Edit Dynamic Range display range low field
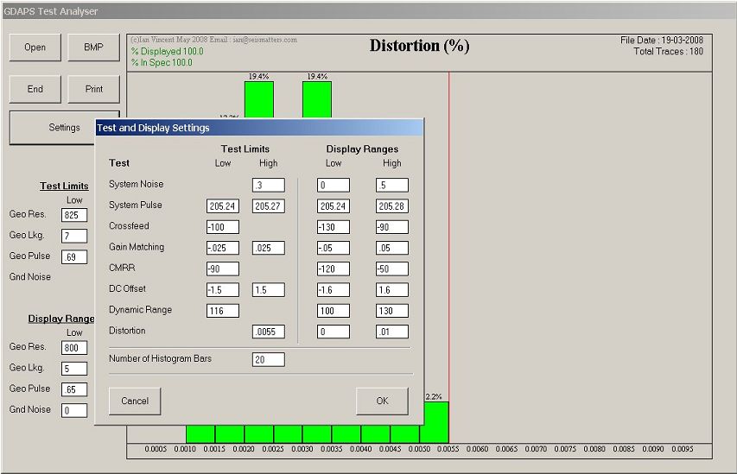Image resolution: width=737 pixels, height=474 pixels. (334, 311)
